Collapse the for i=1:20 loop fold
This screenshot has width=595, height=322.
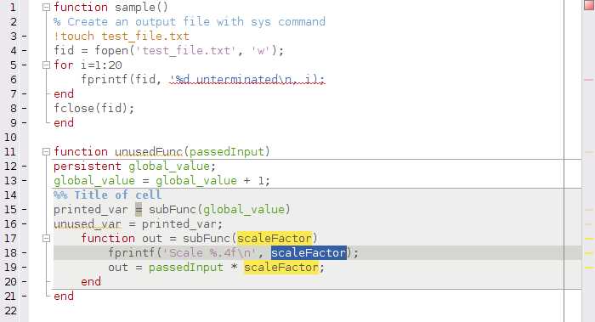tap(46, 65)
